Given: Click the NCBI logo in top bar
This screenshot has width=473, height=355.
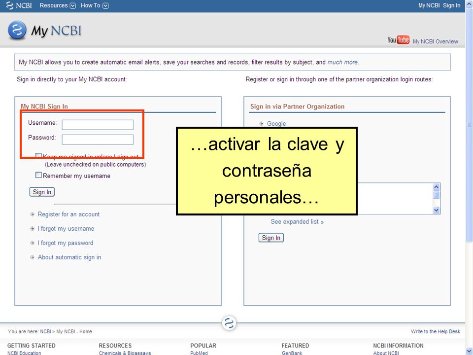Looking at the screenshot, I should click(19, 5).
